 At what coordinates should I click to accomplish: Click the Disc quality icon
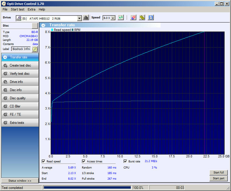pyautogui.click(x=5, y=98)
